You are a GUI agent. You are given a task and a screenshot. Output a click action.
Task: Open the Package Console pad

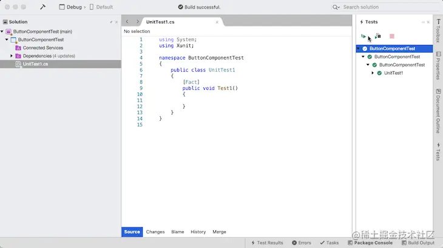370,243
